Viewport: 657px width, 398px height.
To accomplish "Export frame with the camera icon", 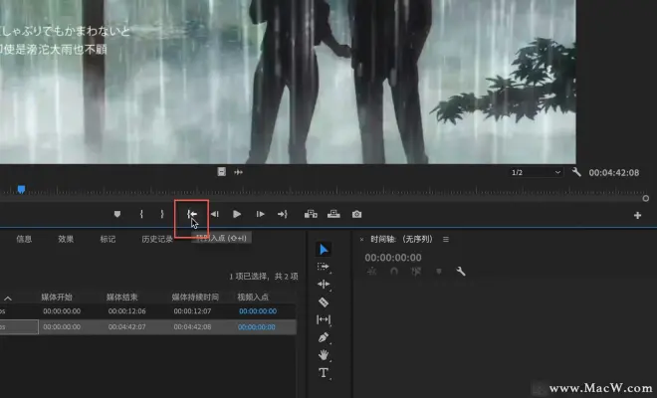I will tap(356, 214).
